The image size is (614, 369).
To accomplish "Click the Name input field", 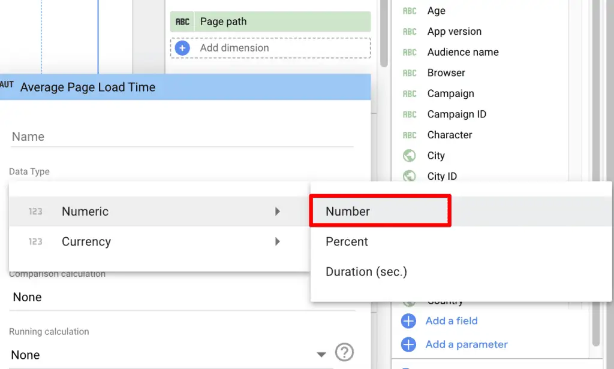I will click(180, 137).
